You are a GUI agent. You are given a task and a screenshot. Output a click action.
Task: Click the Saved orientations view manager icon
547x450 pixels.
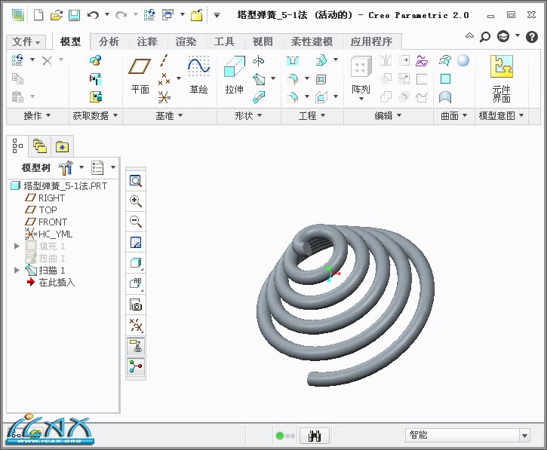(135, 305)
